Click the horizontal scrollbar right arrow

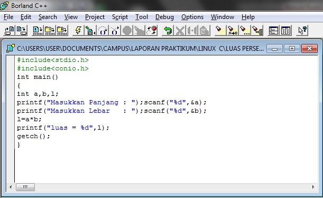click(x=313, y=187)
